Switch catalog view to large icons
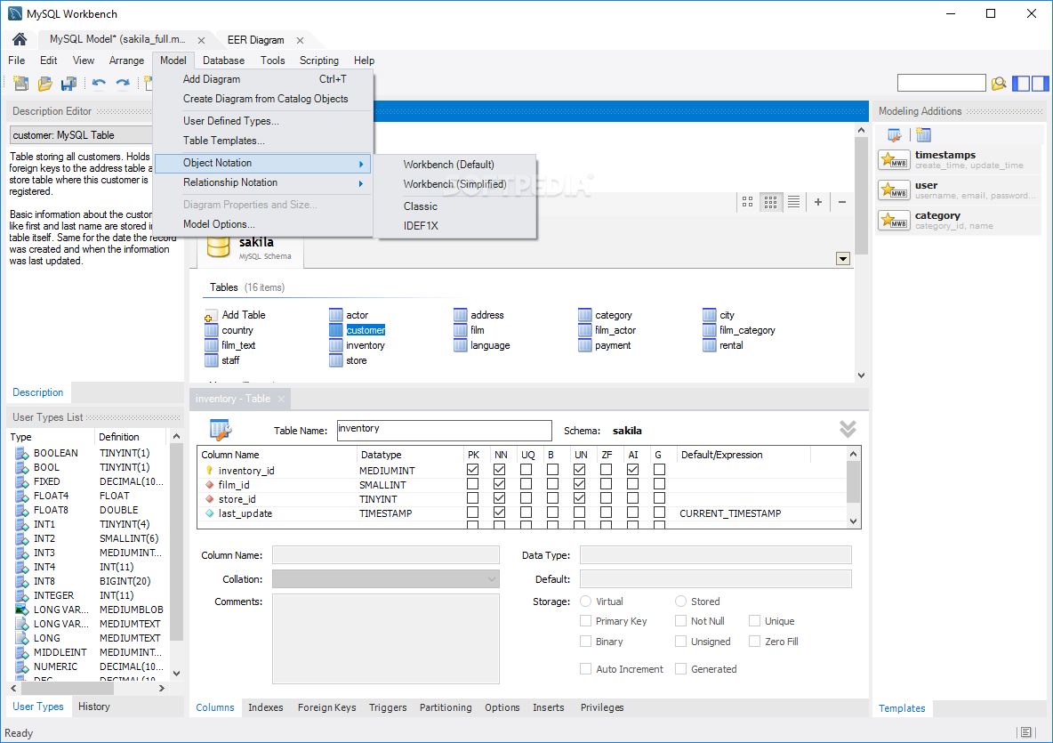Screen dimensions: 1053x743 point(747,201)
